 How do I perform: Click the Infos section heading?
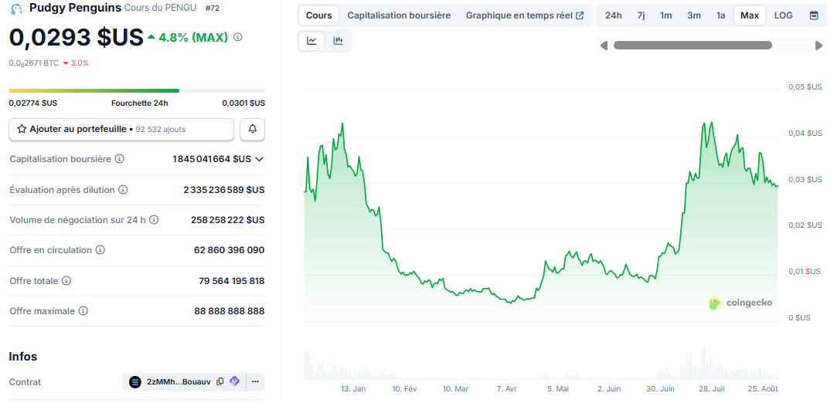23,356
